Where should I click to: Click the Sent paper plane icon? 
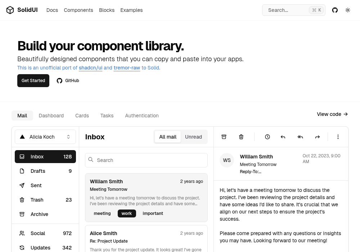22,185
